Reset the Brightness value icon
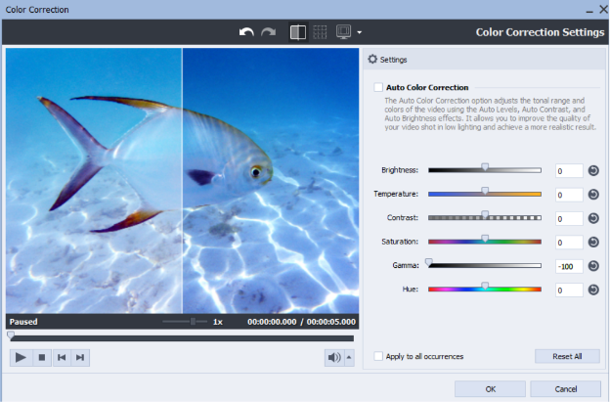 (593, 170)
